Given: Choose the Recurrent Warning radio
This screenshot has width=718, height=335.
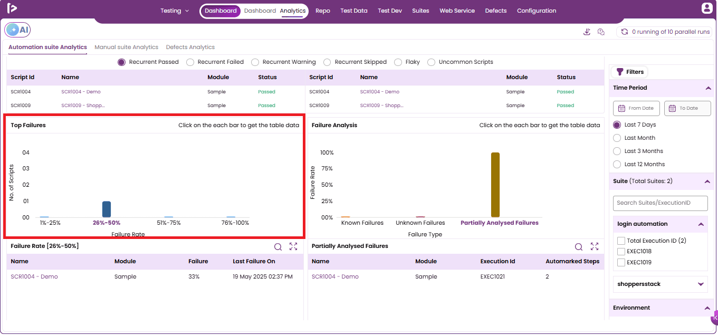Looking at the screenshot, I should (x=255, y=62).
